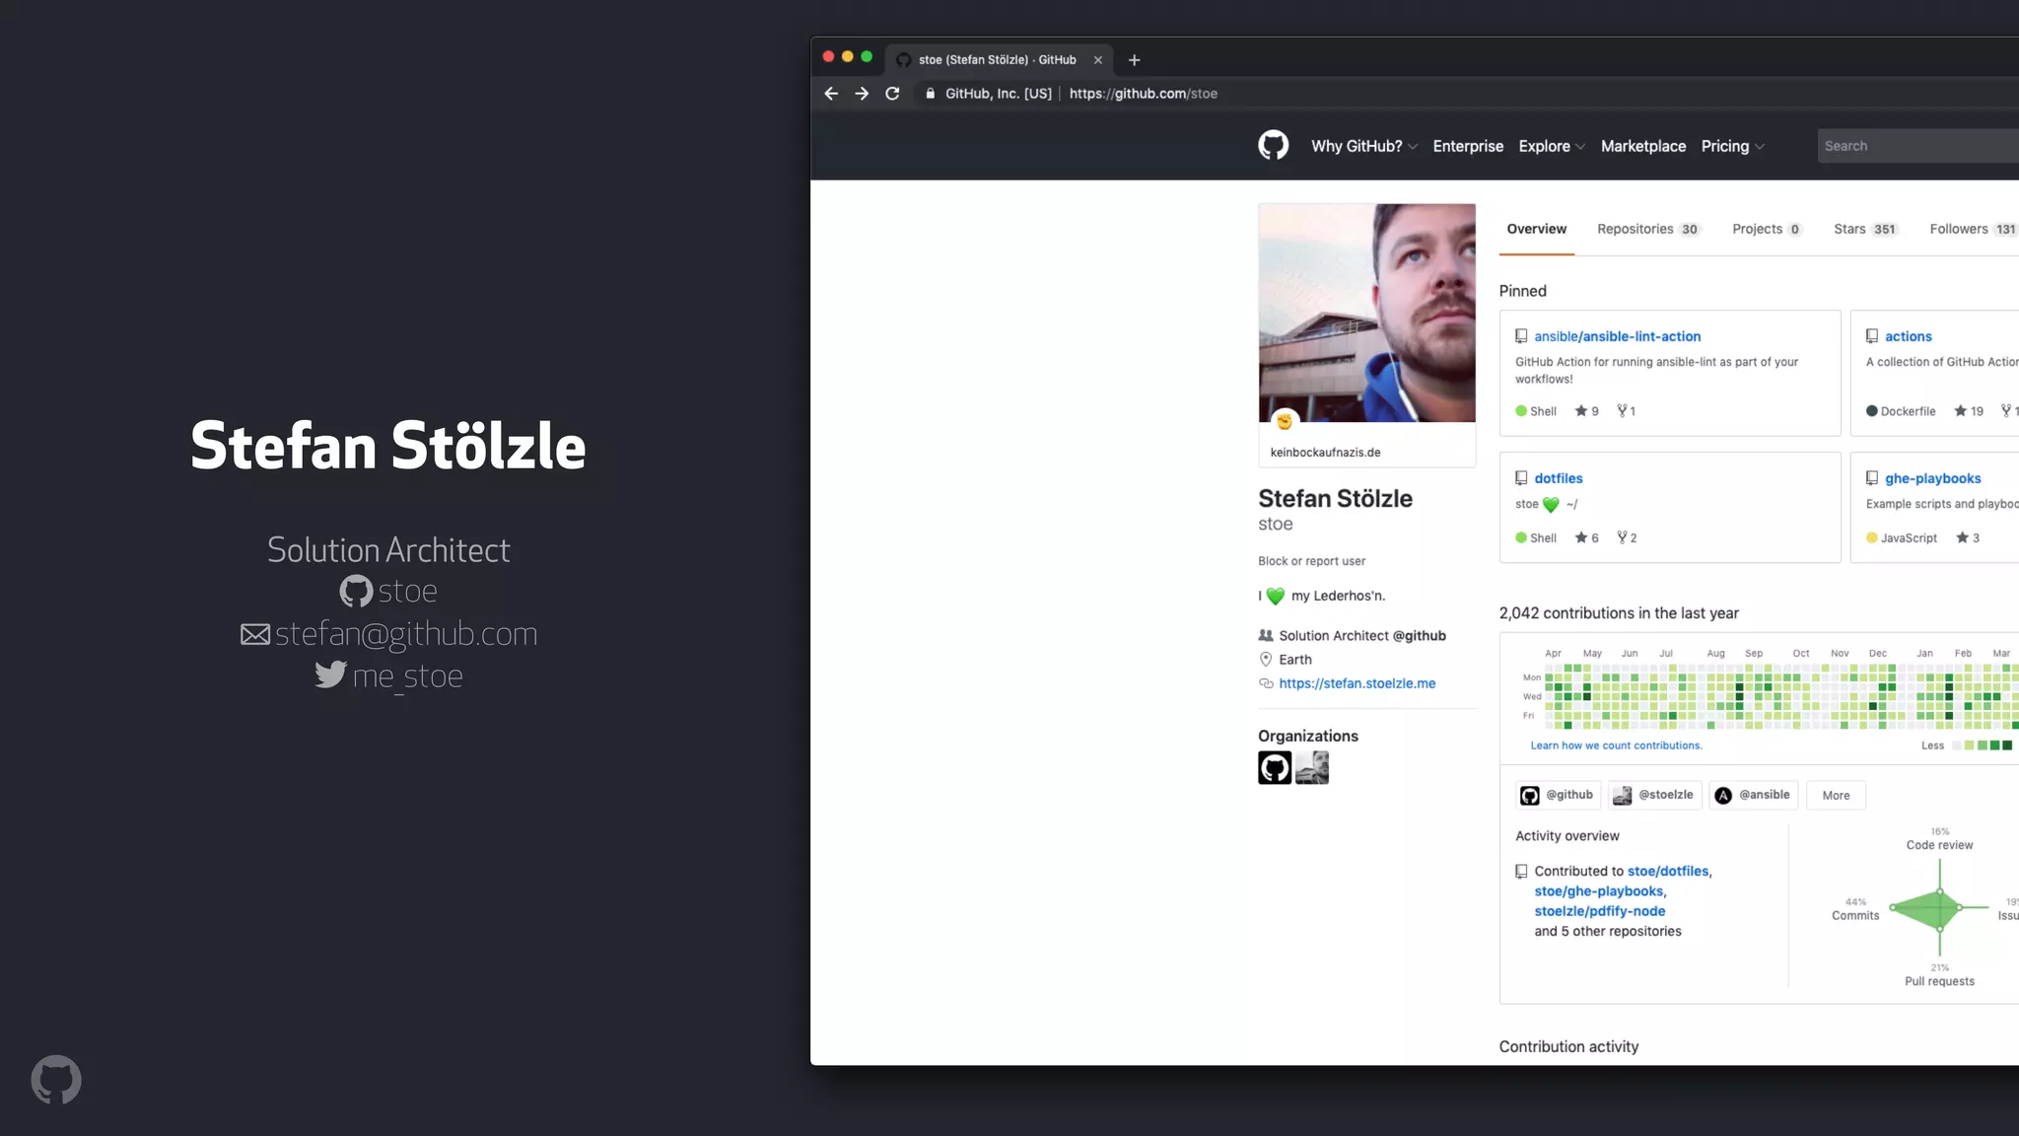Viewport: 2019px width, 1136px height.
Task: Toggle the @ansible organization filter
Action: pyautogui.click(x=1754, y=795)
